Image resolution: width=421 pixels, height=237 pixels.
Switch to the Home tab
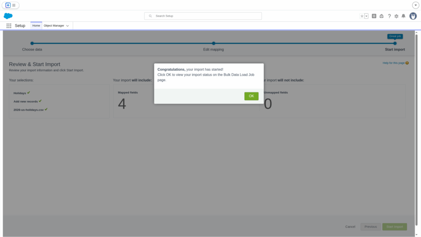[36, 25]
